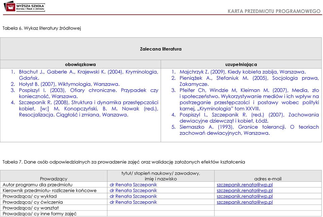The image size is (323, 217).
Task: Click caption 'Tabela 7. Dane osób odpowiedzialnych'
Action: pos(123,162)
